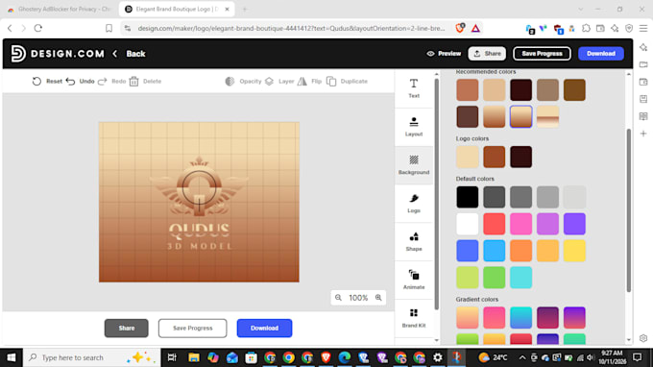Viewport: 653px width, 367px height.
Task: Open the Logo tool panel
Action: pyautogui.click(x=414, y=204)
